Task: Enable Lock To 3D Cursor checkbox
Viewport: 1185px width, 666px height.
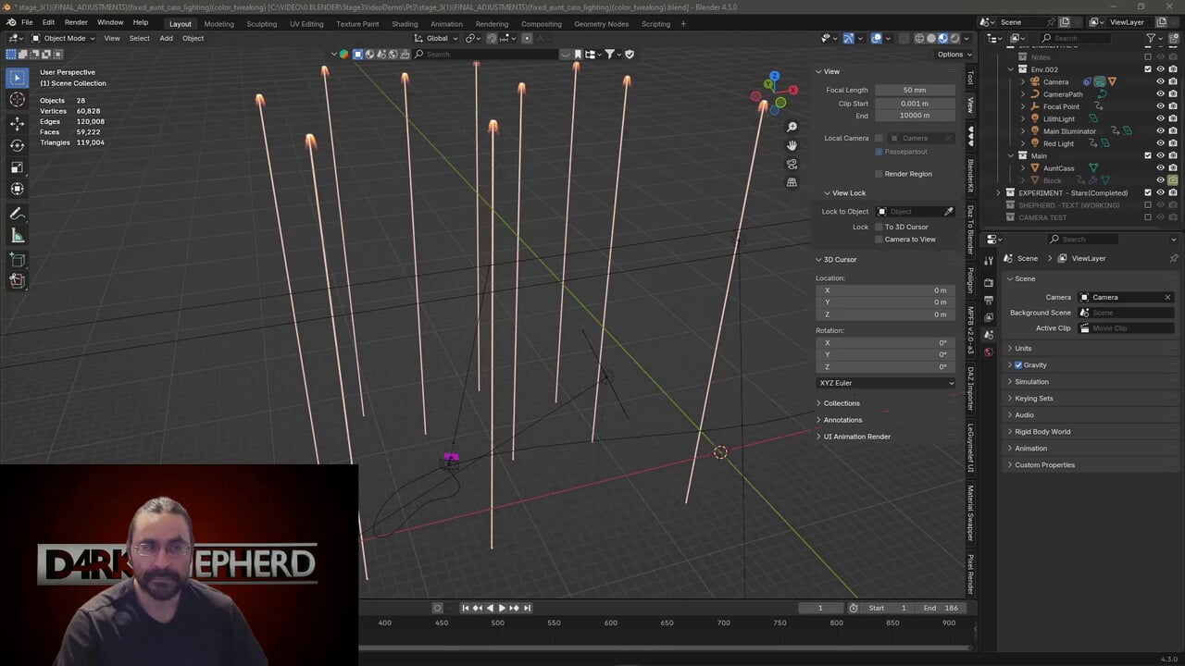Action: pos(879,227)
